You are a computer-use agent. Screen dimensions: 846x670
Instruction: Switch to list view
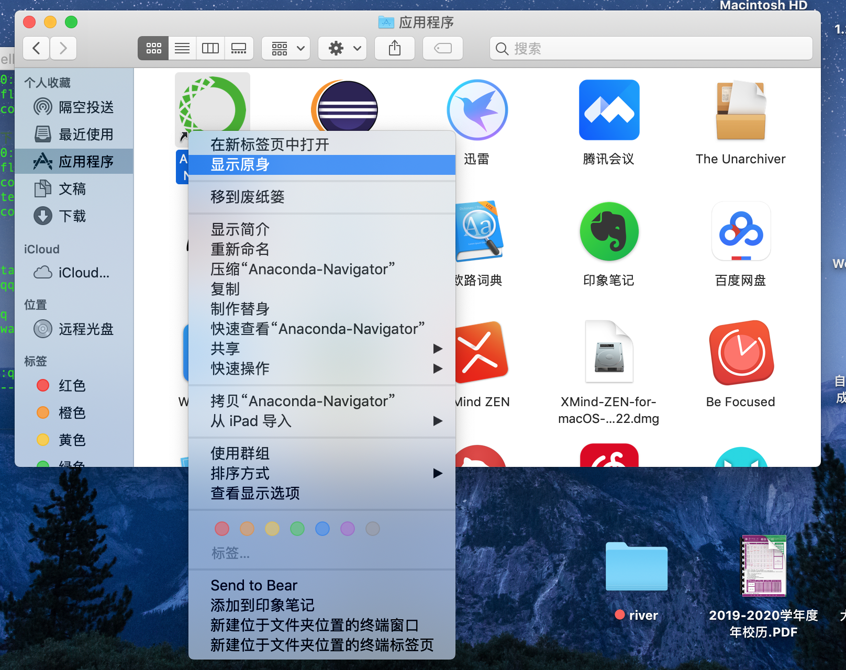[182, 48]
